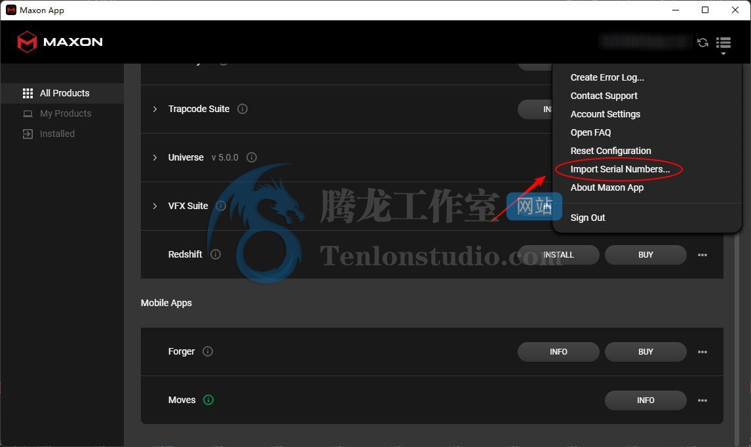Viewport: 751px width, 447px height.
Task: Expand the Universe row
Action: click(x=155, y=157)
